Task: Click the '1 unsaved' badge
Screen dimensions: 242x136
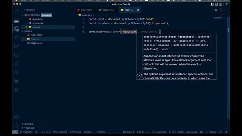Action: point(47,15)
